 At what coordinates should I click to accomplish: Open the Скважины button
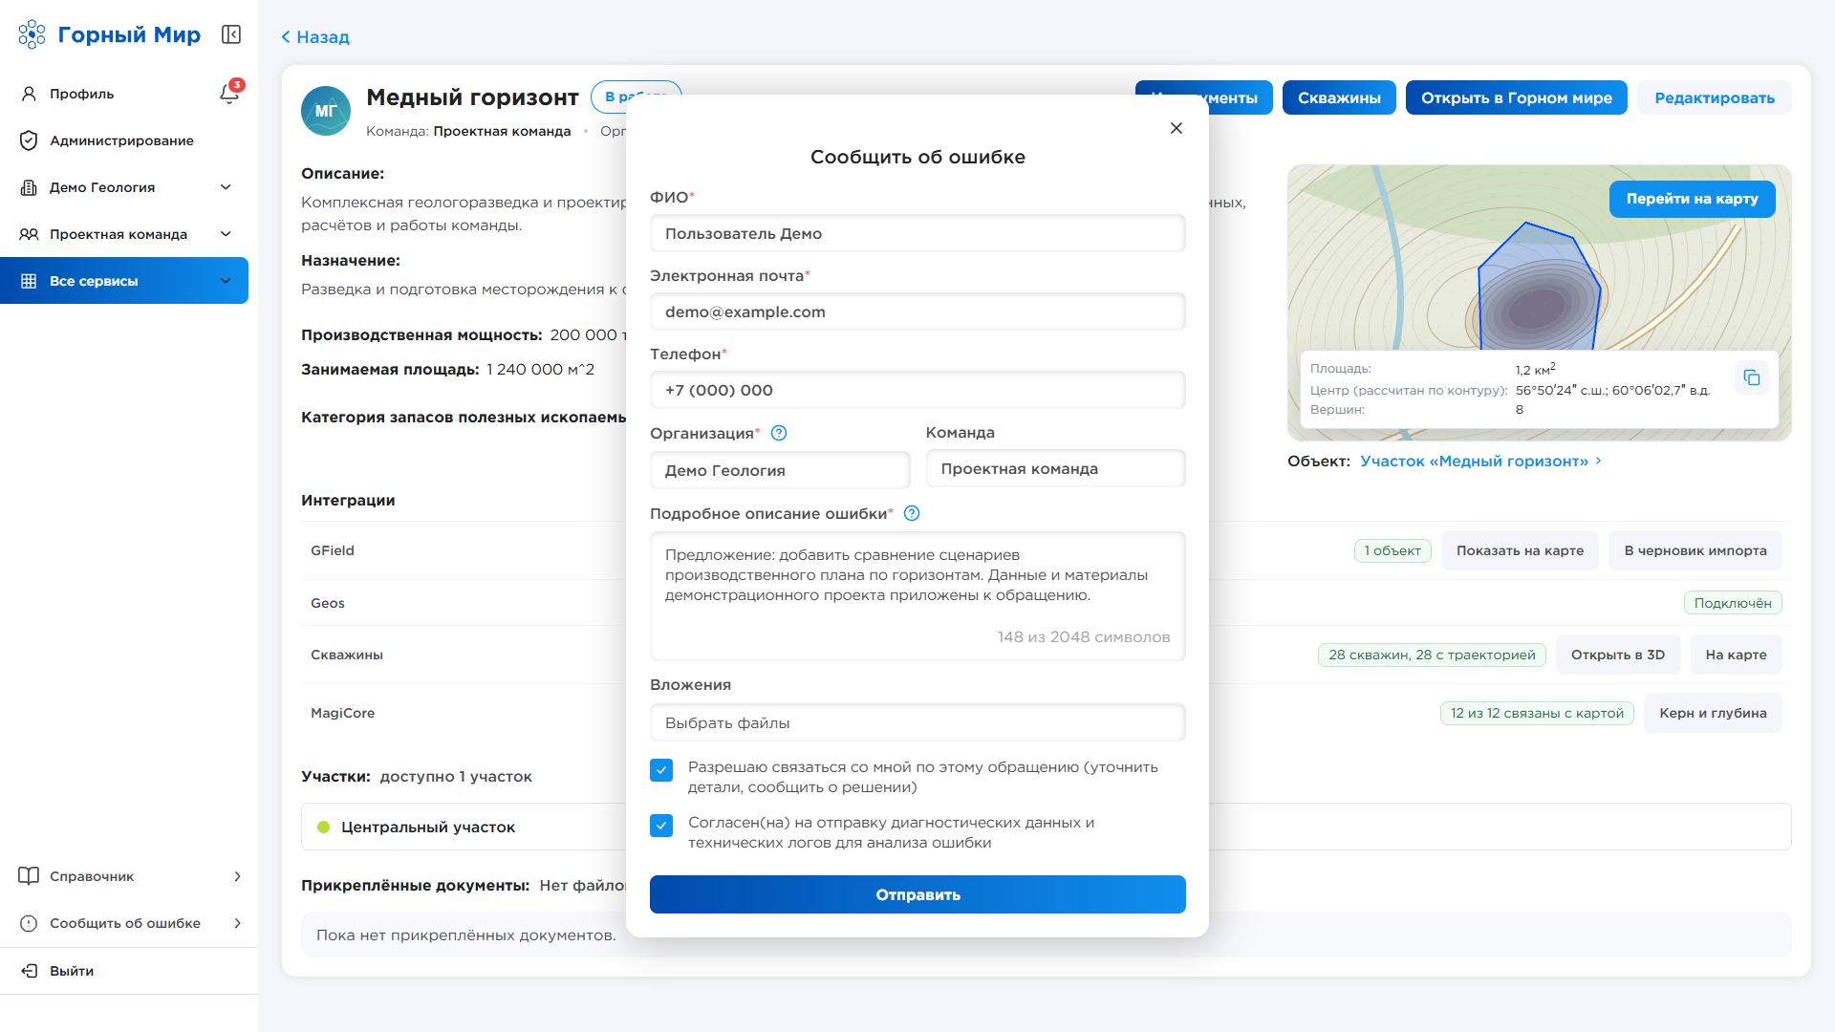point(1339,97)
